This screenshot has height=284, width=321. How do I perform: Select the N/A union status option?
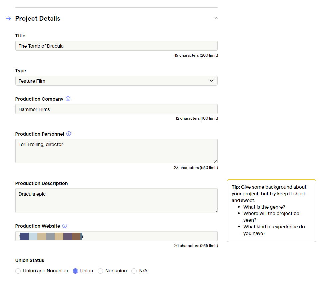pyautogui.click(x=134, y=271)
